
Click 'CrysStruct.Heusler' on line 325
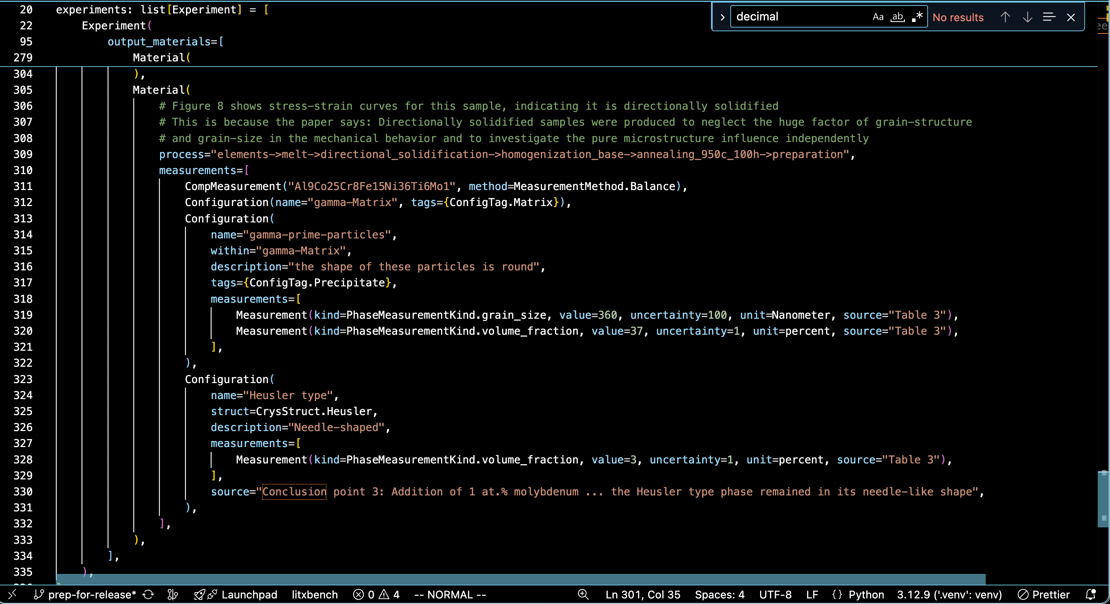coord(314,411)
